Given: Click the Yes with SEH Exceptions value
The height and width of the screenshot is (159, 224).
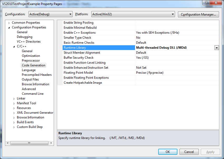Looking at the screenshot, I should coord(158,33).
